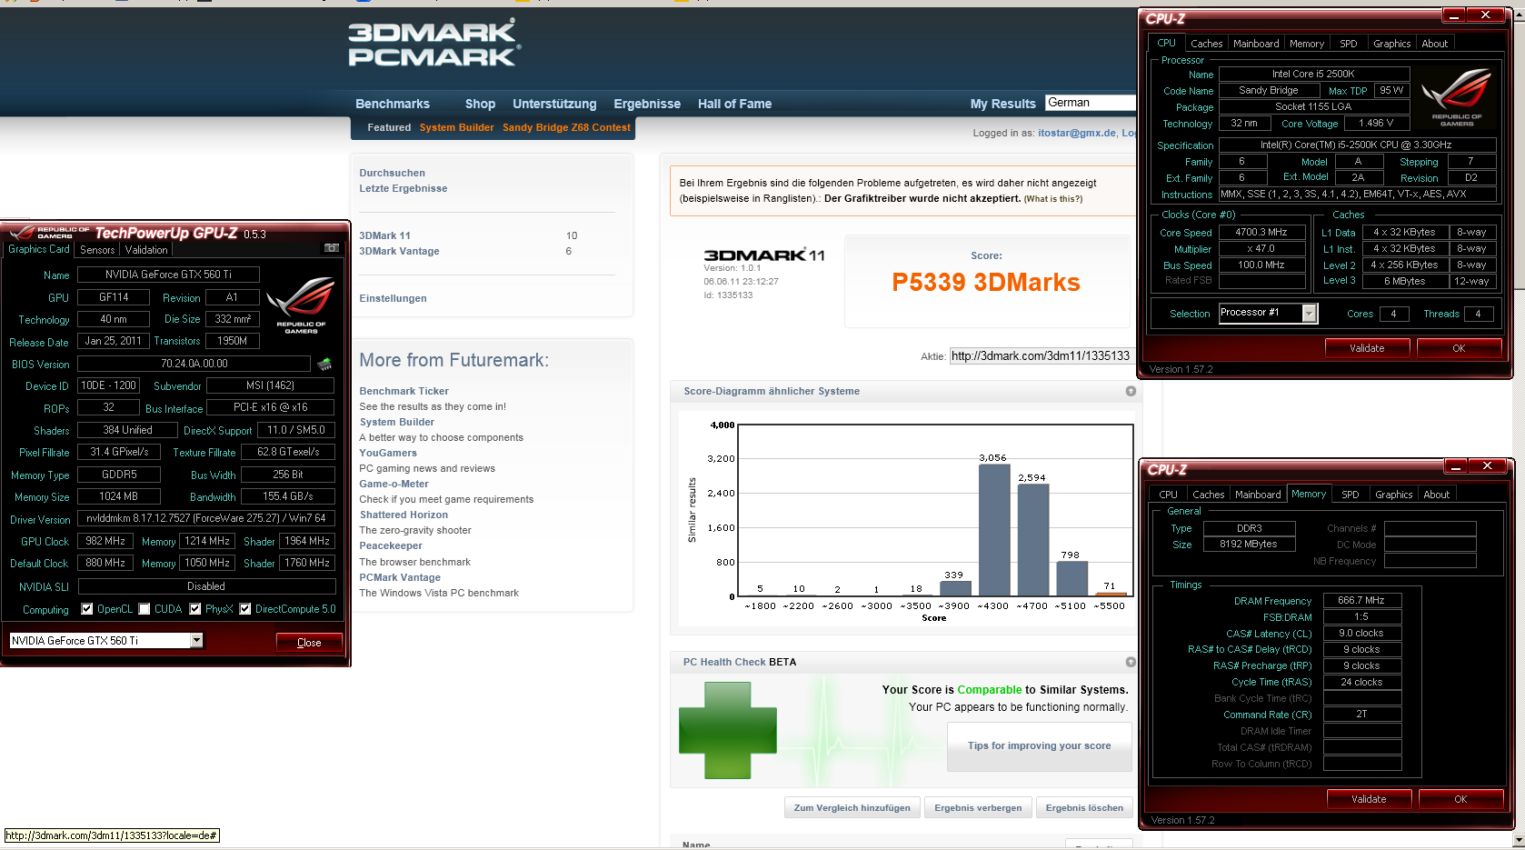Screen dimensions: 1525x850
Task: Toggle the PhysX checkbox
Action: click(195, 609)
